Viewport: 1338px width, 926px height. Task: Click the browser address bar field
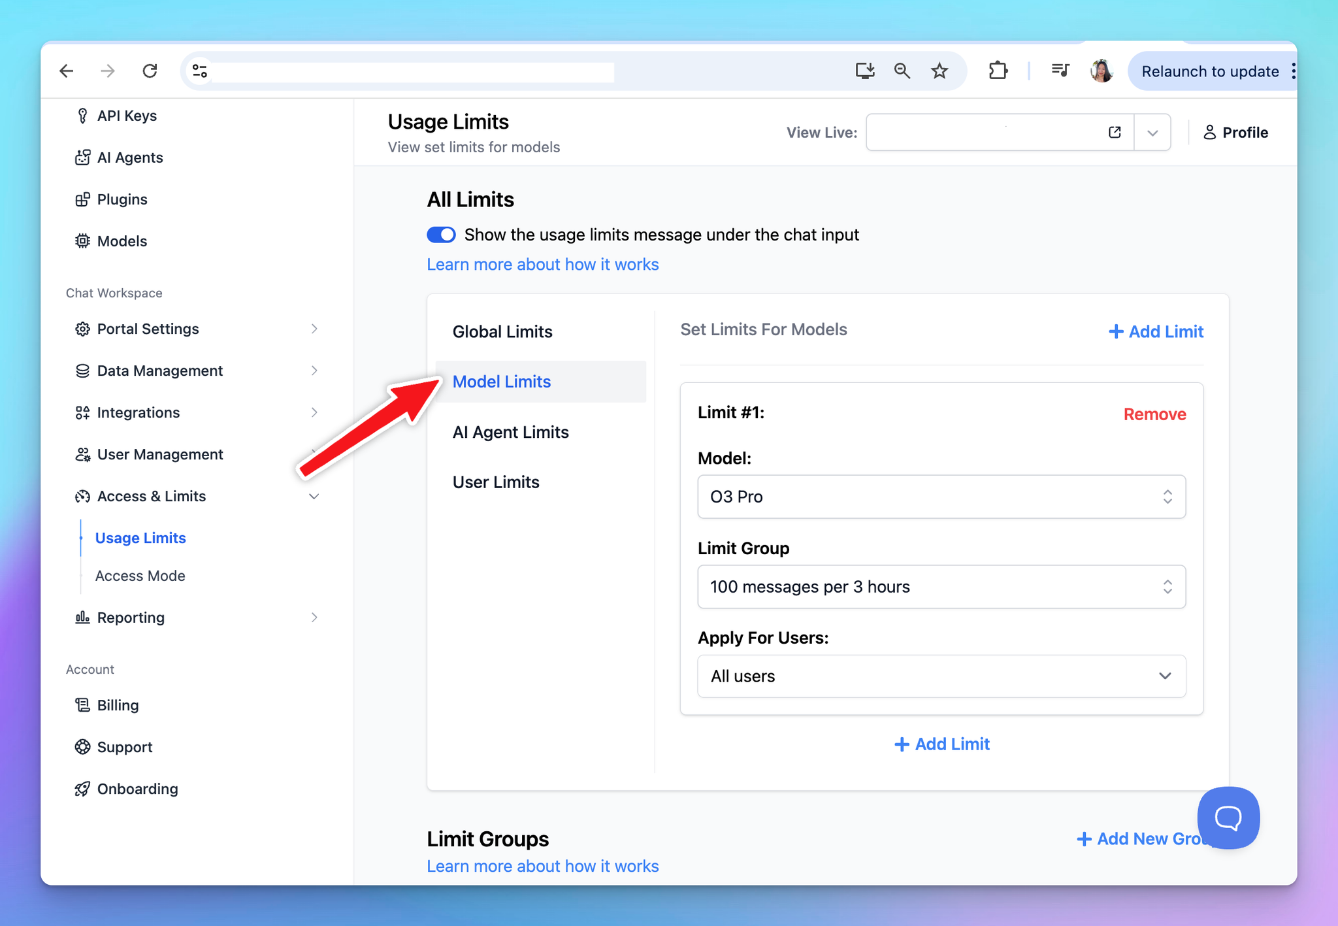[x=412, y=71]
